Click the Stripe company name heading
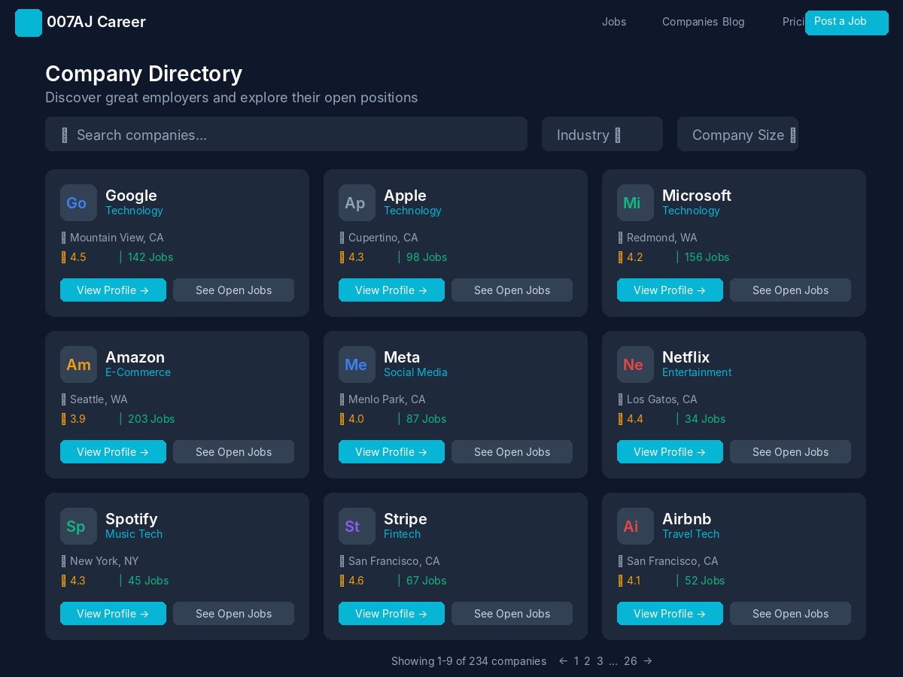The width and height of the screenshot is (903, 677). pyautogui.click(x=406, y=519)
